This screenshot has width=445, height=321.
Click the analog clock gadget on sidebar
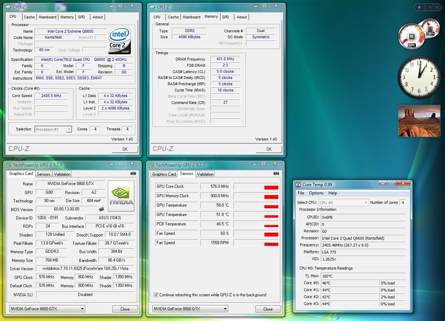point(419,77)
